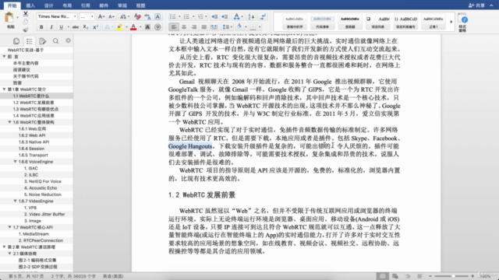Click the Clear Formatting eraser icon
499x280 pixels.
tap(137, 16)
